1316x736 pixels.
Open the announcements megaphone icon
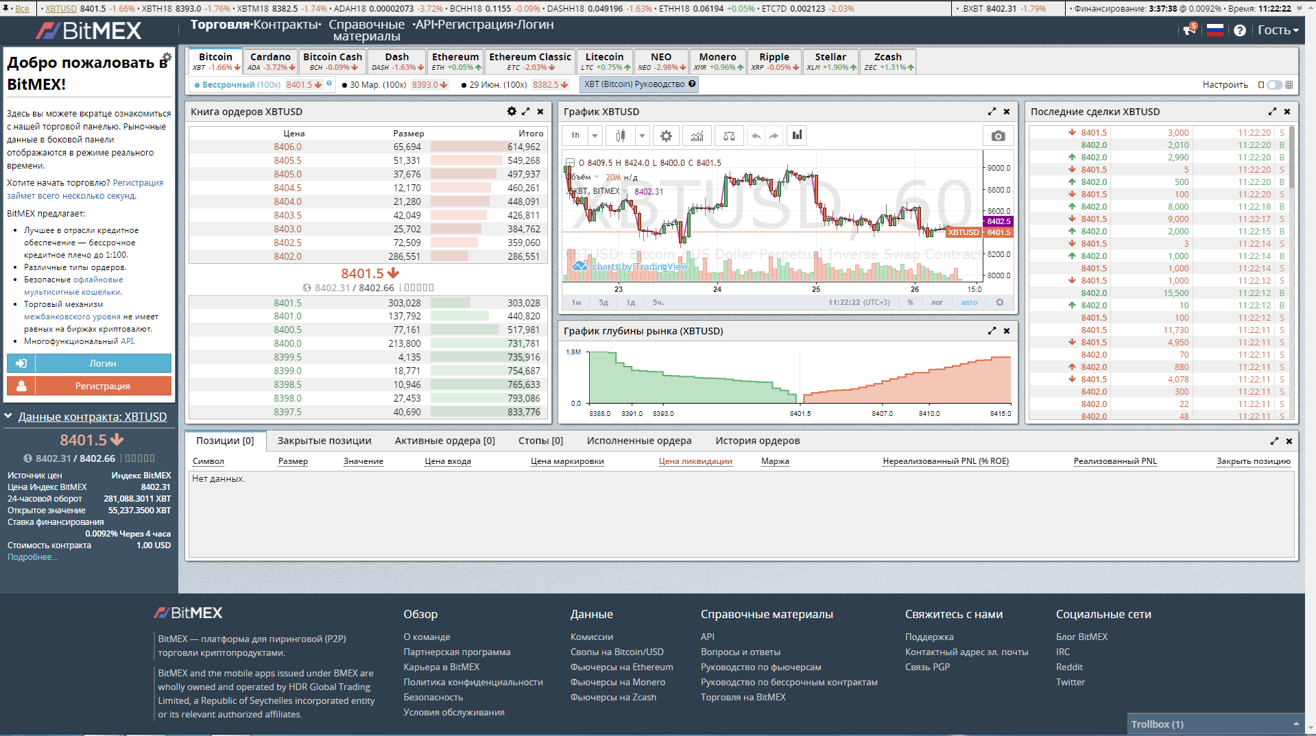(x=1189, y=30)
